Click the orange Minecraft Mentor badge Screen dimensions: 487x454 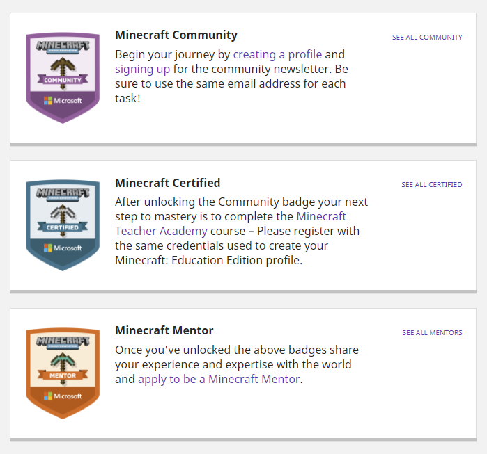pos(63,373)
